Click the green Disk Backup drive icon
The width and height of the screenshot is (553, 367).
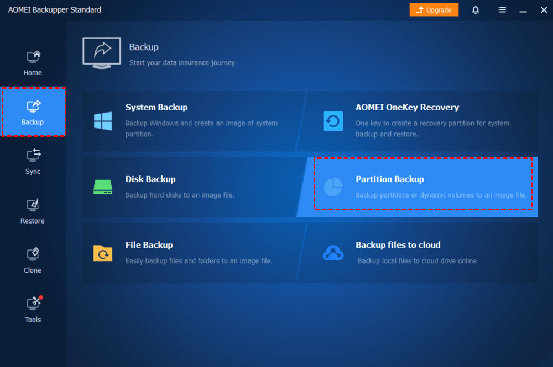pos(103,187)
